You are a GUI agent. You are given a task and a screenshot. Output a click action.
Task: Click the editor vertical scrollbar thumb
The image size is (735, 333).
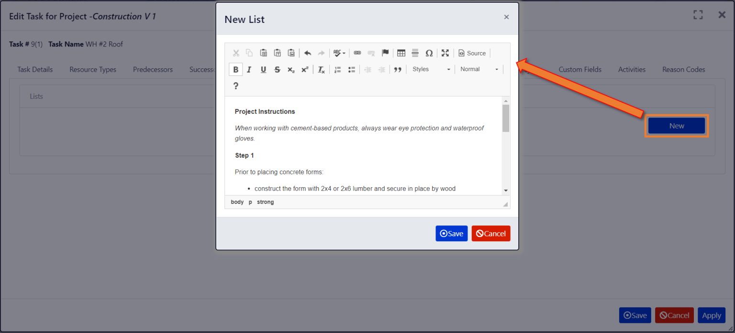[506, 118]
